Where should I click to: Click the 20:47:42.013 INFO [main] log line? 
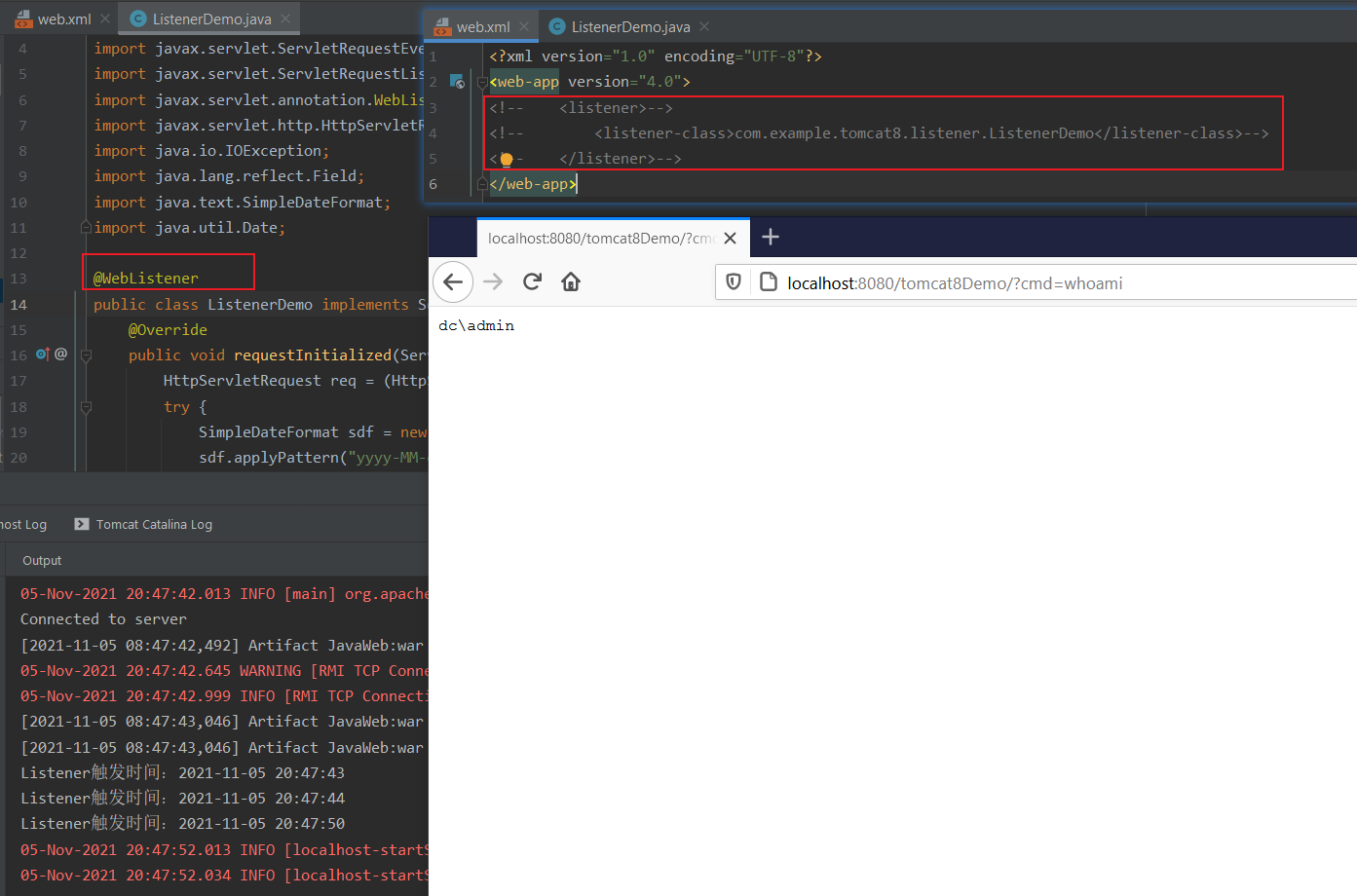point(224,594)
